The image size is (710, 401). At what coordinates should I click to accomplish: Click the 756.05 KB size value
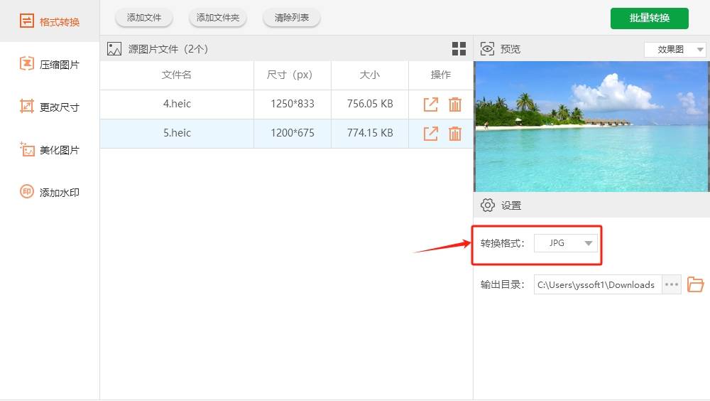pos(370,104)
